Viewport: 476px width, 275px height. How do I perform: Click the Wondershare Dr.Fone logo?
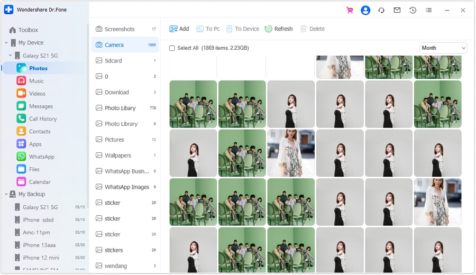click(x=8, y=10)
